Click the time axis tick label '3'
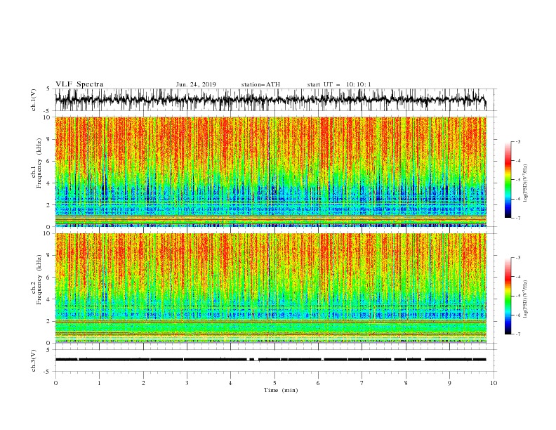The image size is (556, 430). pyautogui.click(x=187, y=383)
